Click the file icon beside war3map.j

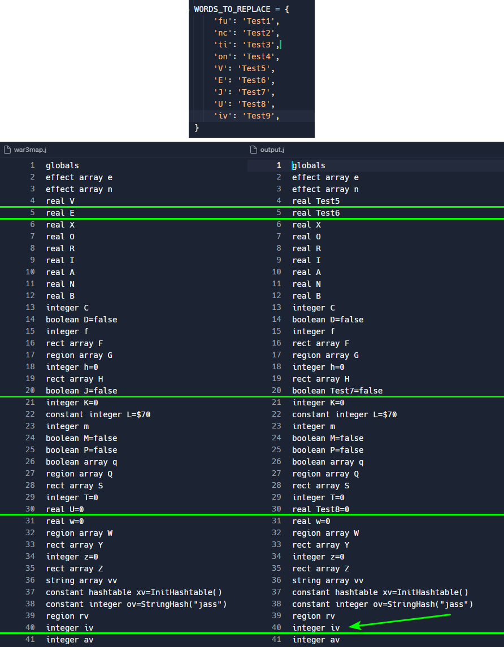[x=7, y=150]
